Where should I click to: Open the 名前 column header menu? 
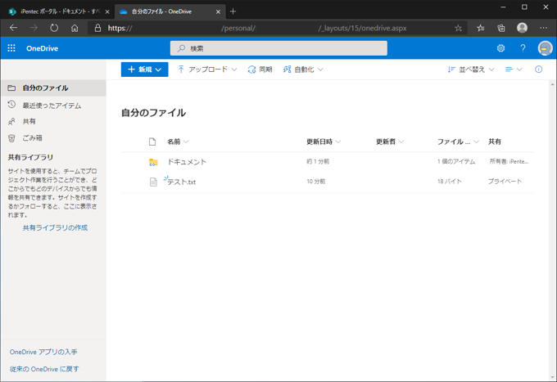[x=178, y=142]
